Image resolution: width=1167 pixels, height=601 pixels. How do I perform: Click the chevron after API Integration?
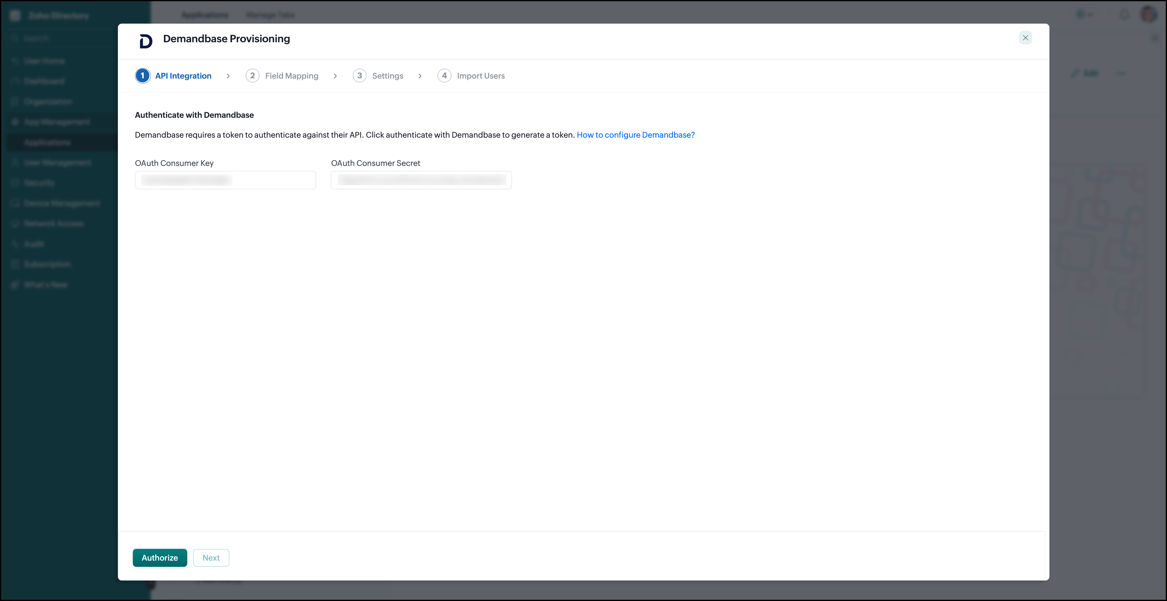pyautogui.click(x=228, y=76)
